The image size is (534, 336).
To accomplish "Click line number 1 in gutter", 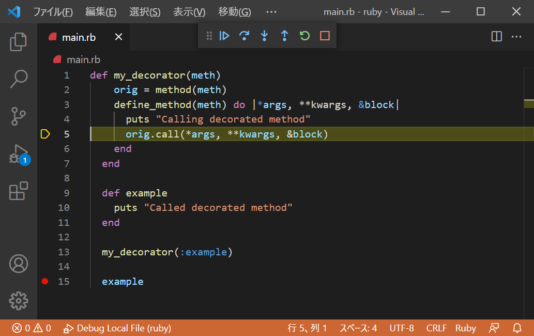I will click(67, 75).
